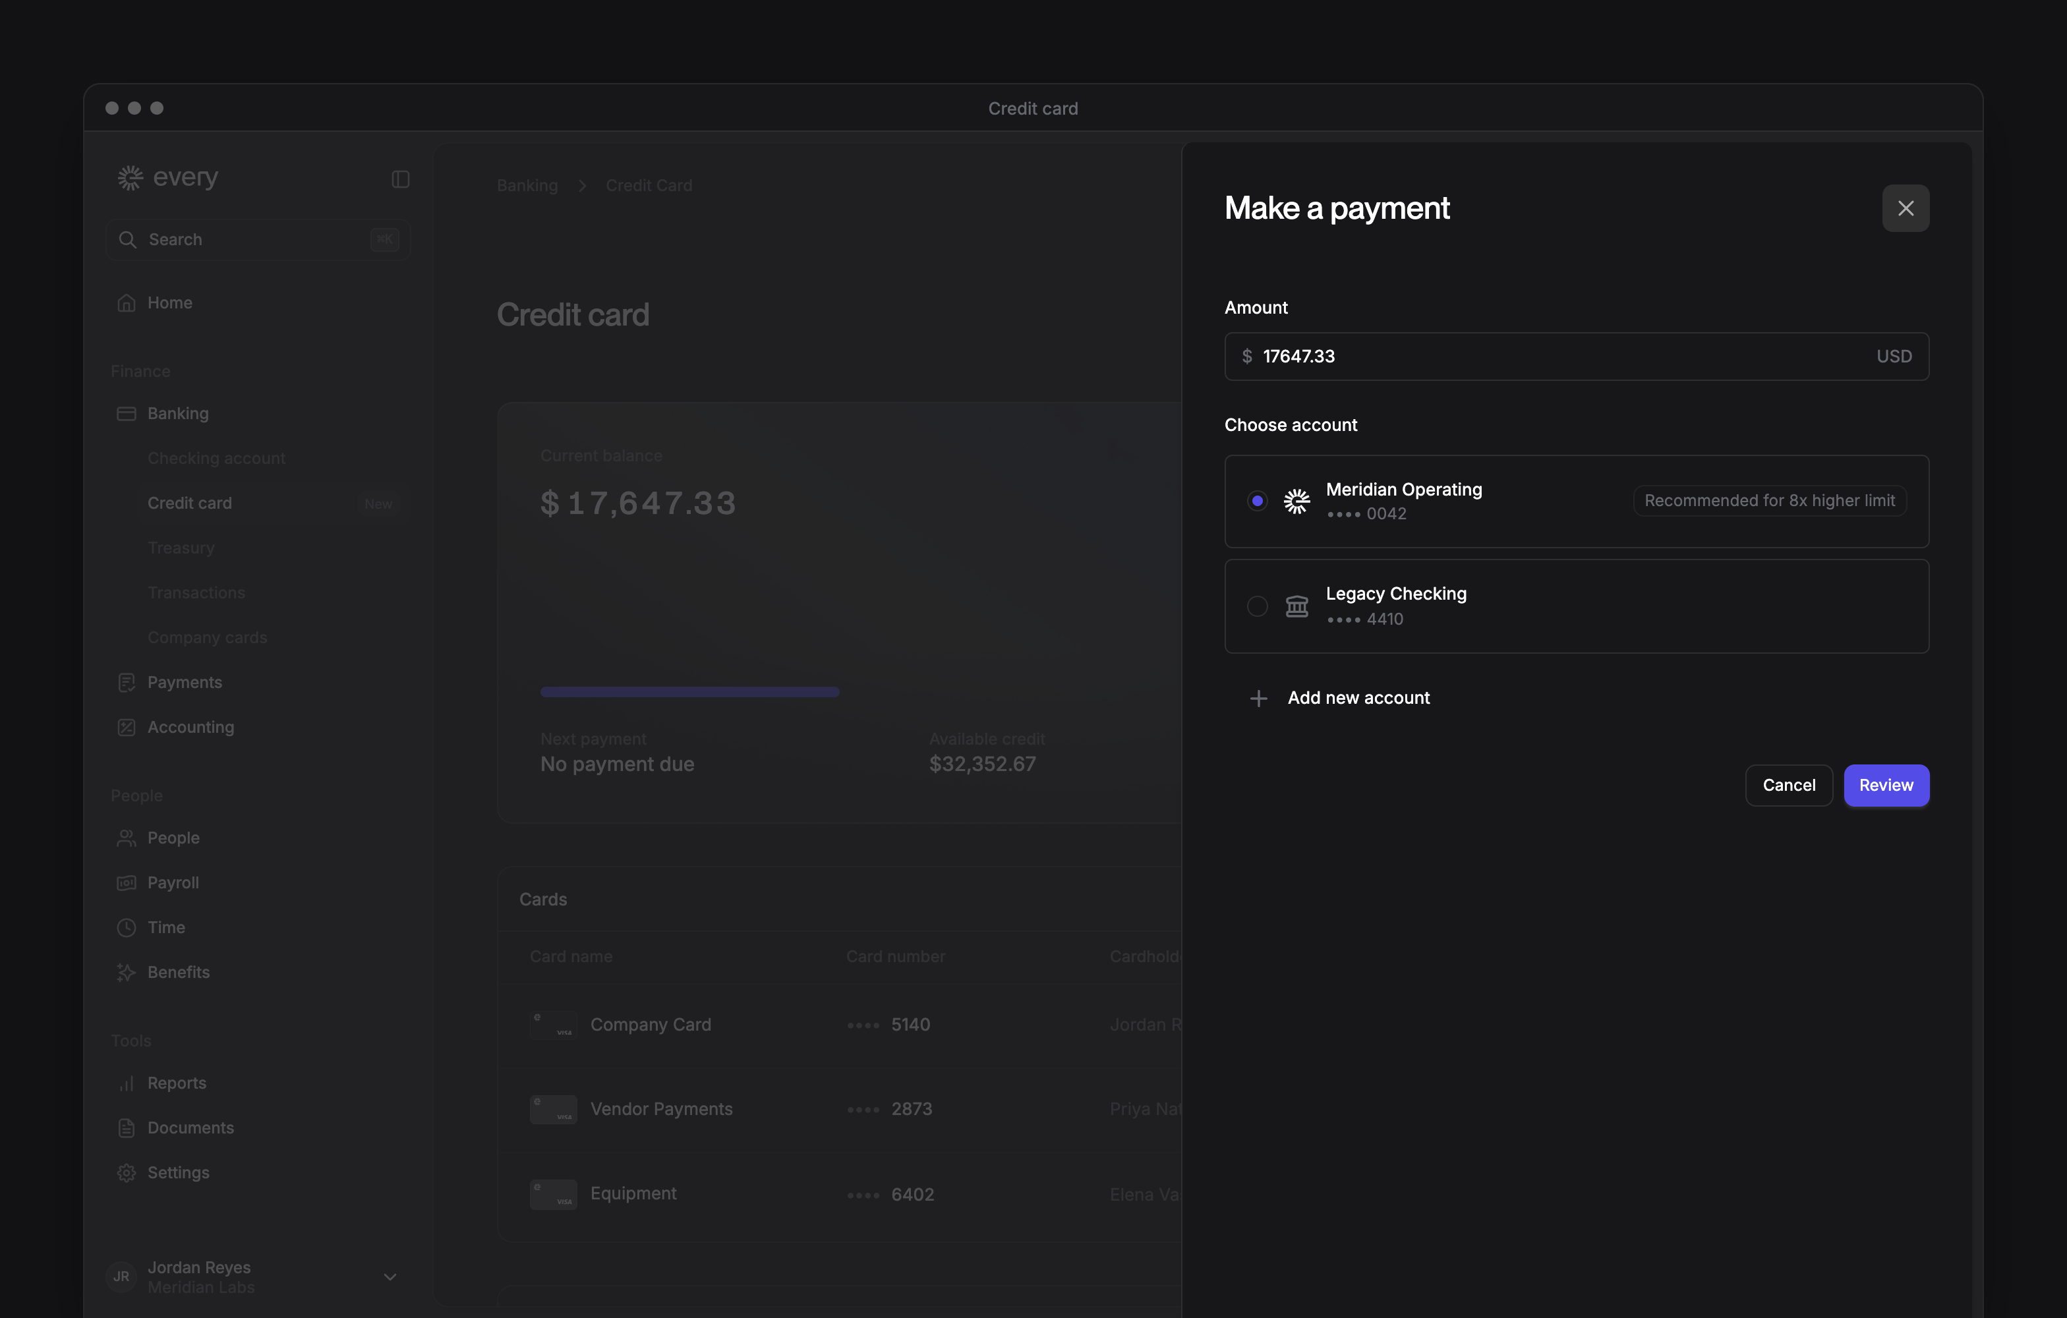Screen dimensions: 2067x1318
Task: Click the Legacy Checking bank icon
Action: (1296, 607)
